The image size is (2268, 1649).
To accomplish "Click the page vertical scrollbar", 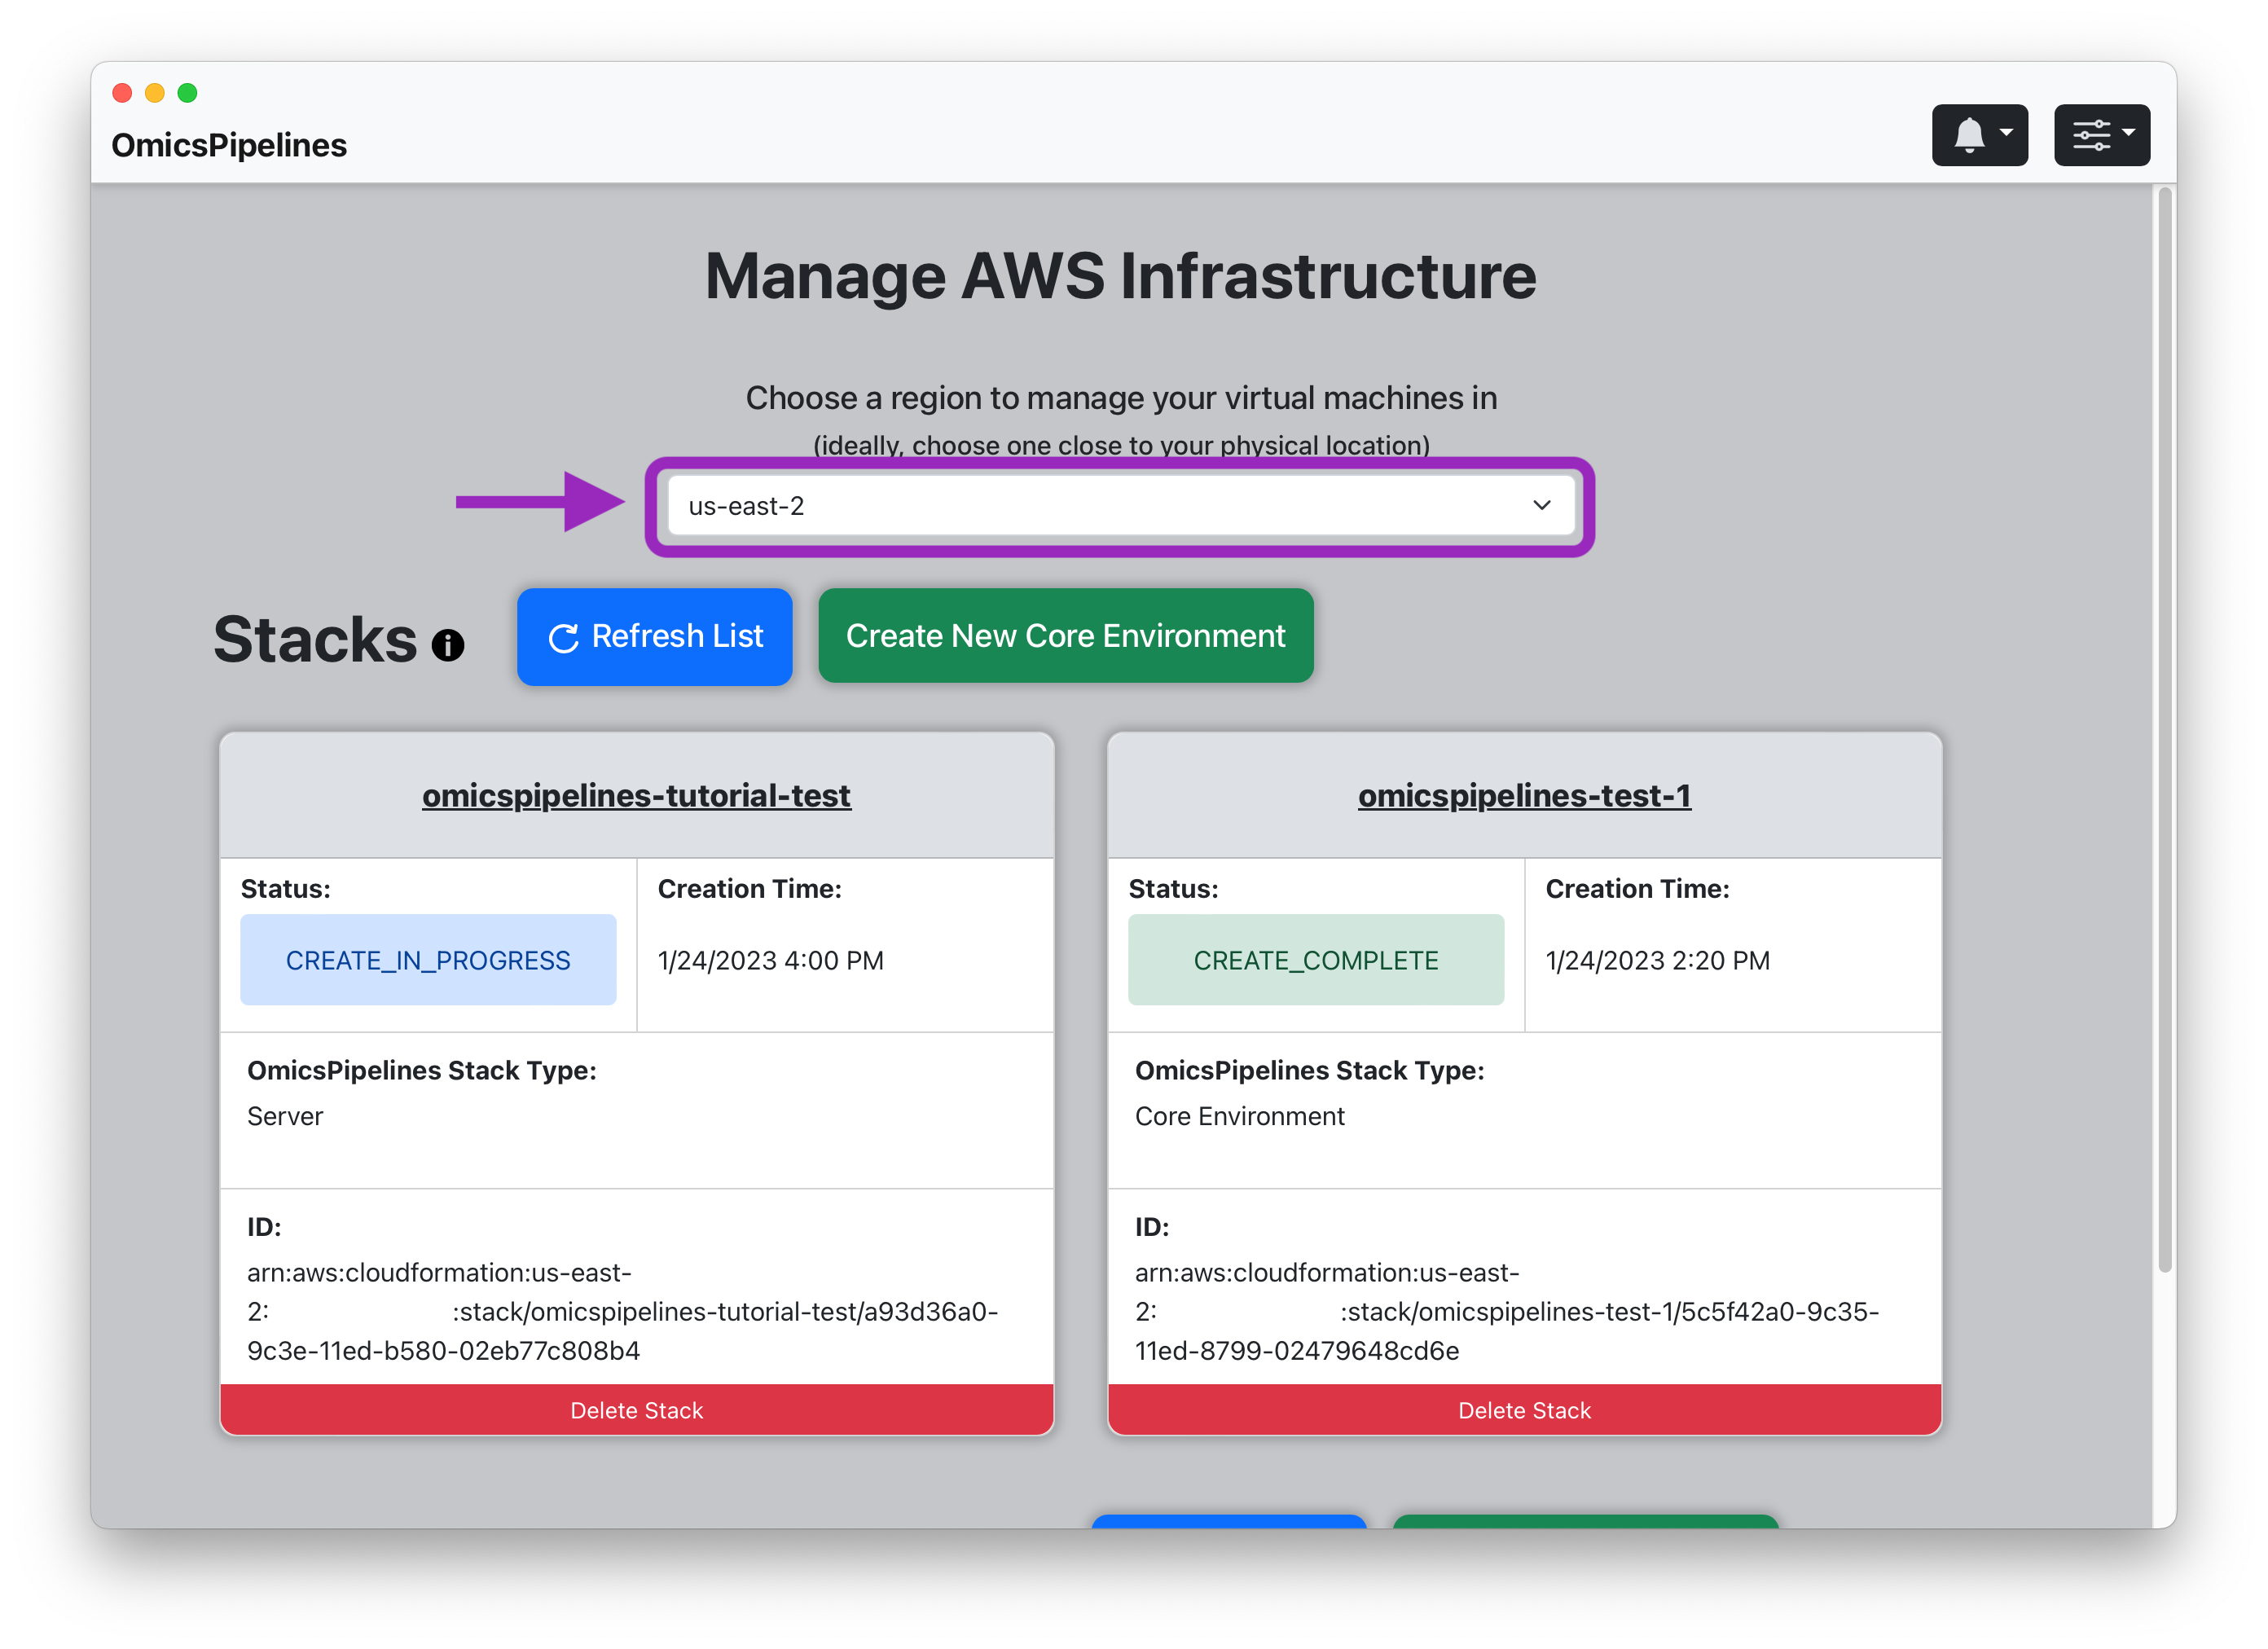I will pos(2165,730).
